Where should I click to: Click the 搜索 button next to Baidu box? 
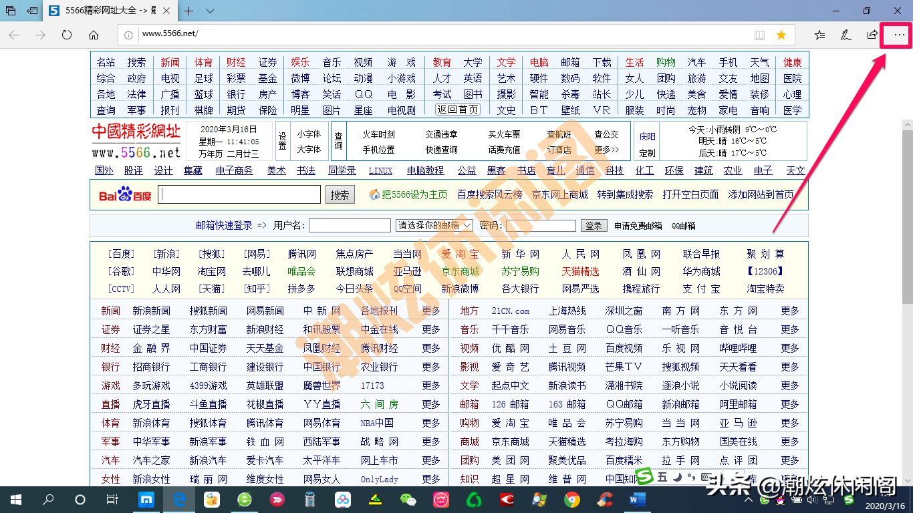pos(340,195)
